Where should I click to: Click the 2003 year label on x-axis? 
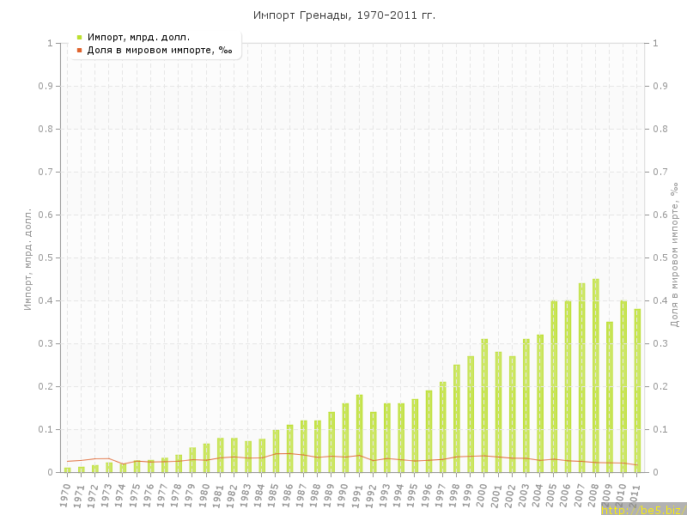(x=524, y=494)
